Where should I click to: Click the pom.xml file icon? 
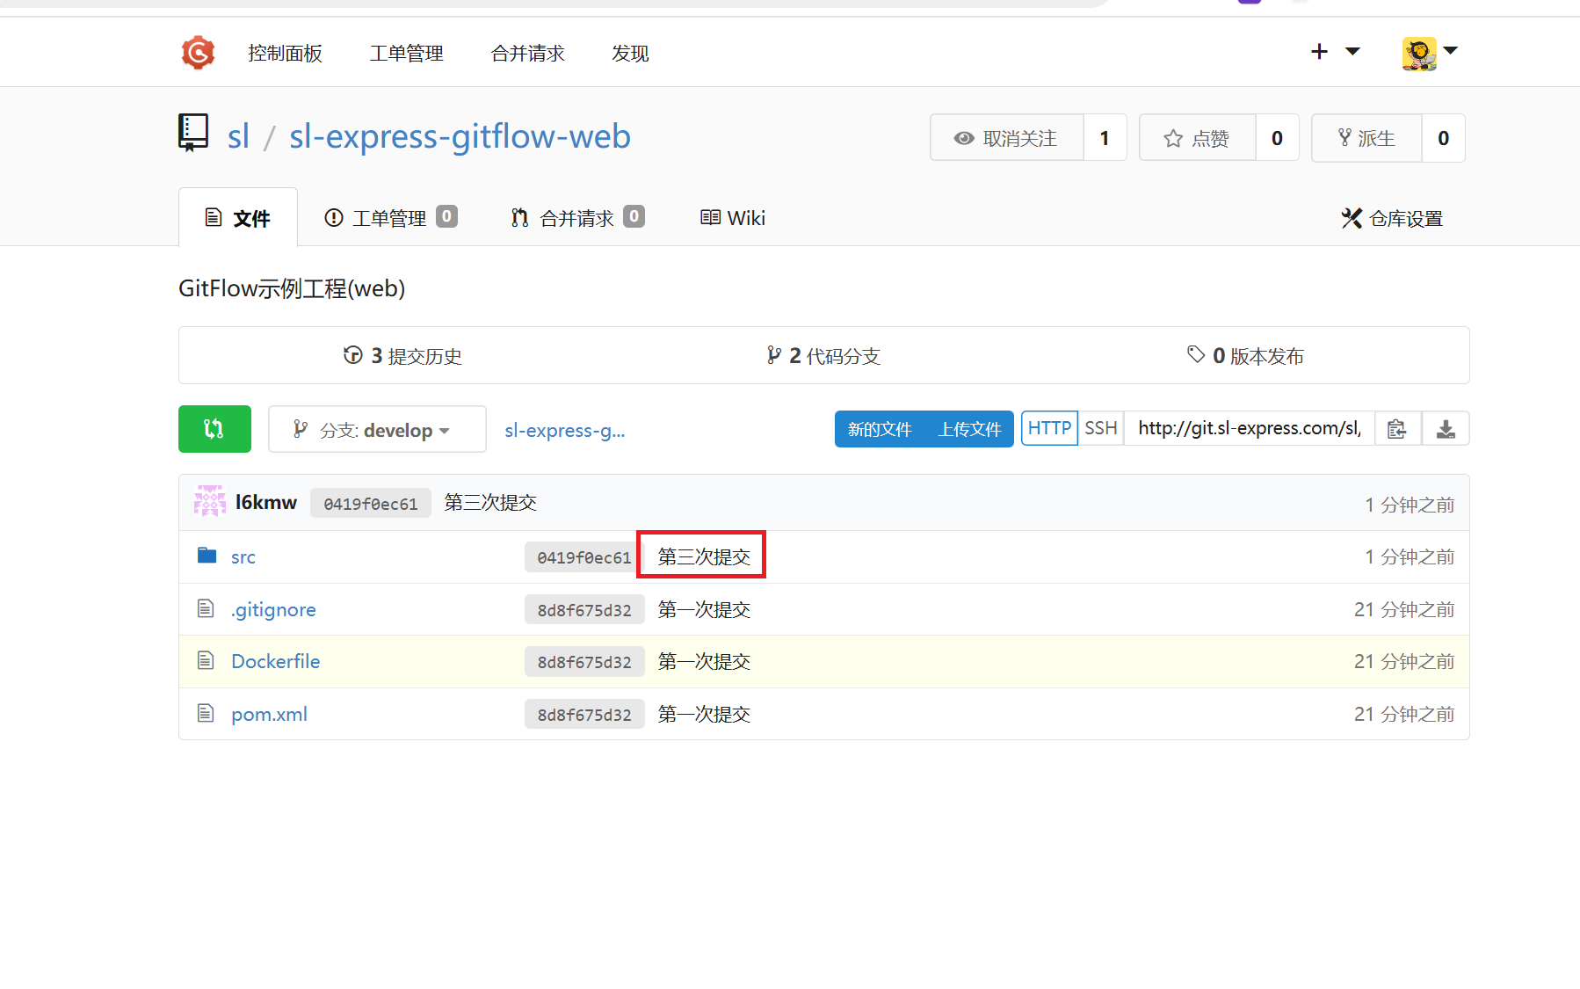tap(206, 713)
